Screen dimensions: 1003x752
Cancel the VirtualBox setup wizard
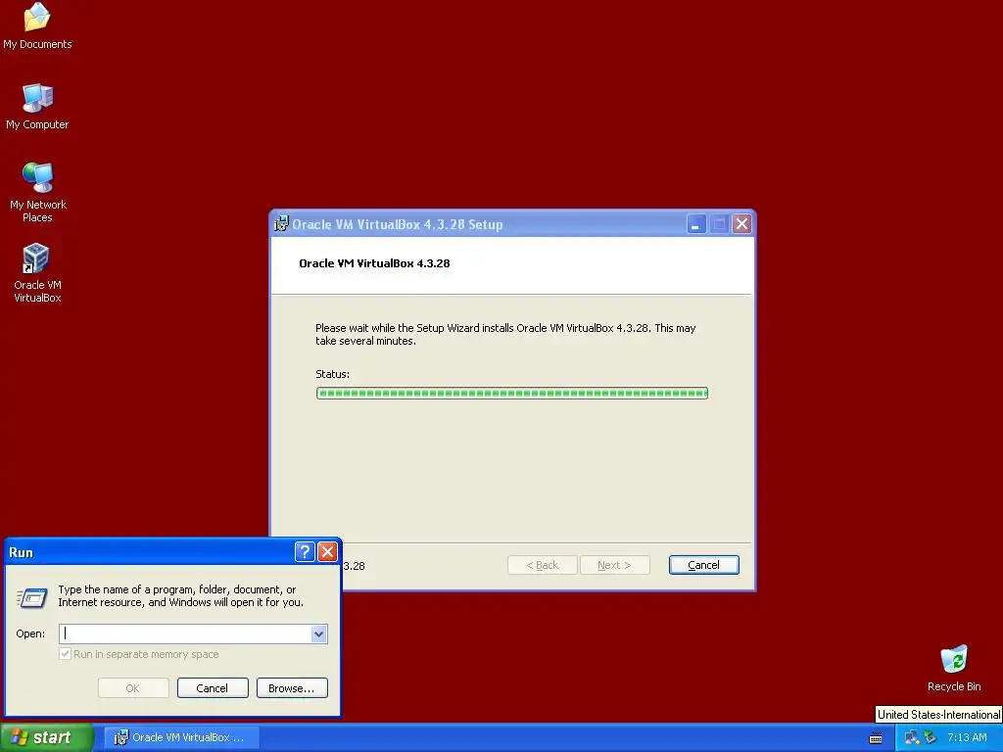coord(703,565)
